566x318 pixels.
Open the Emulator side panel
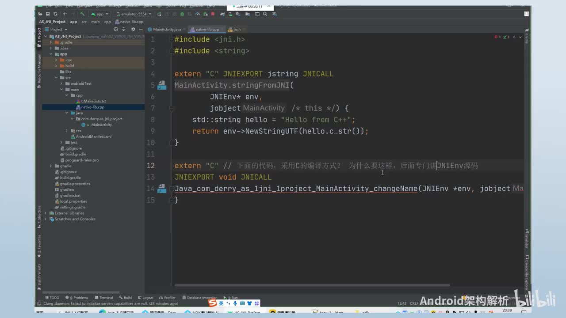(x=527, y=238)
